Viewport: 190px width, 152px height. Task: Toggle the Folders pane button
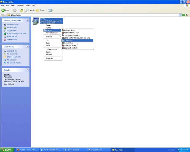pyautogui.click(x=41, y=10)
